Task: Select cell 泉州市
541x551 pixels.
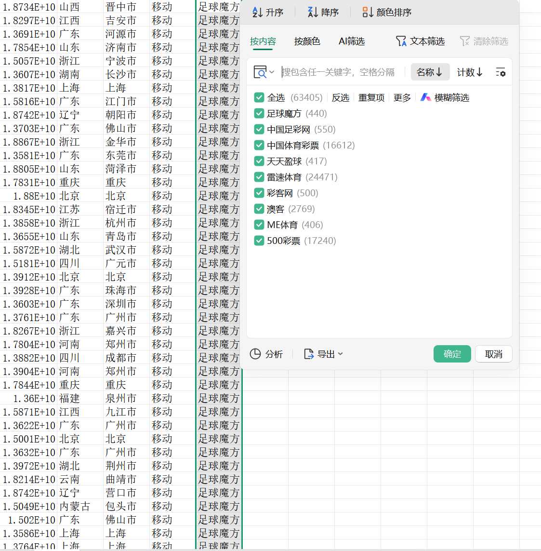Action: point(126,398)
